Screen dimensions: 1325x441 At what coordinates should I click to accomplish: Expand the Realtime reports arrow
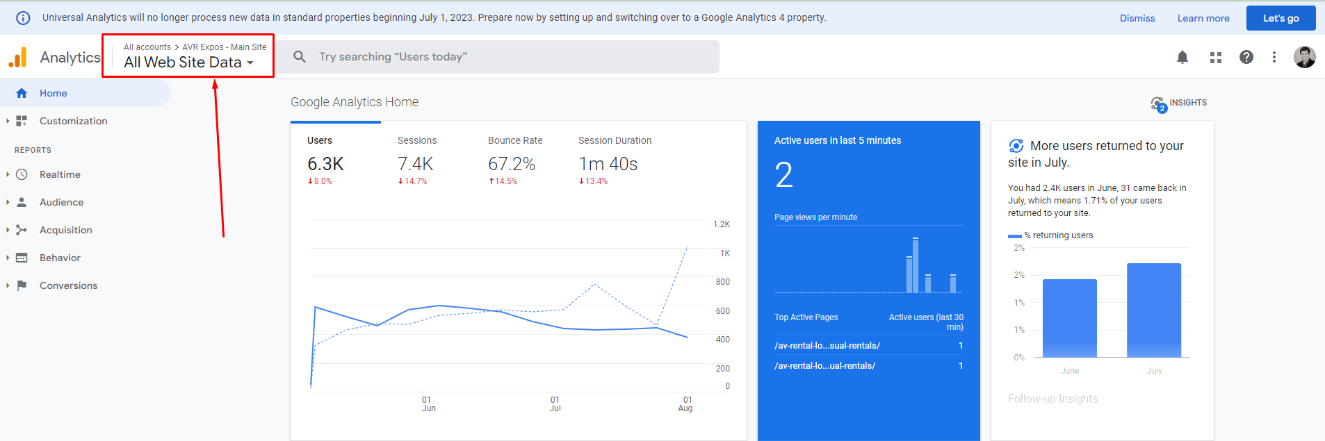pos(8,174)
